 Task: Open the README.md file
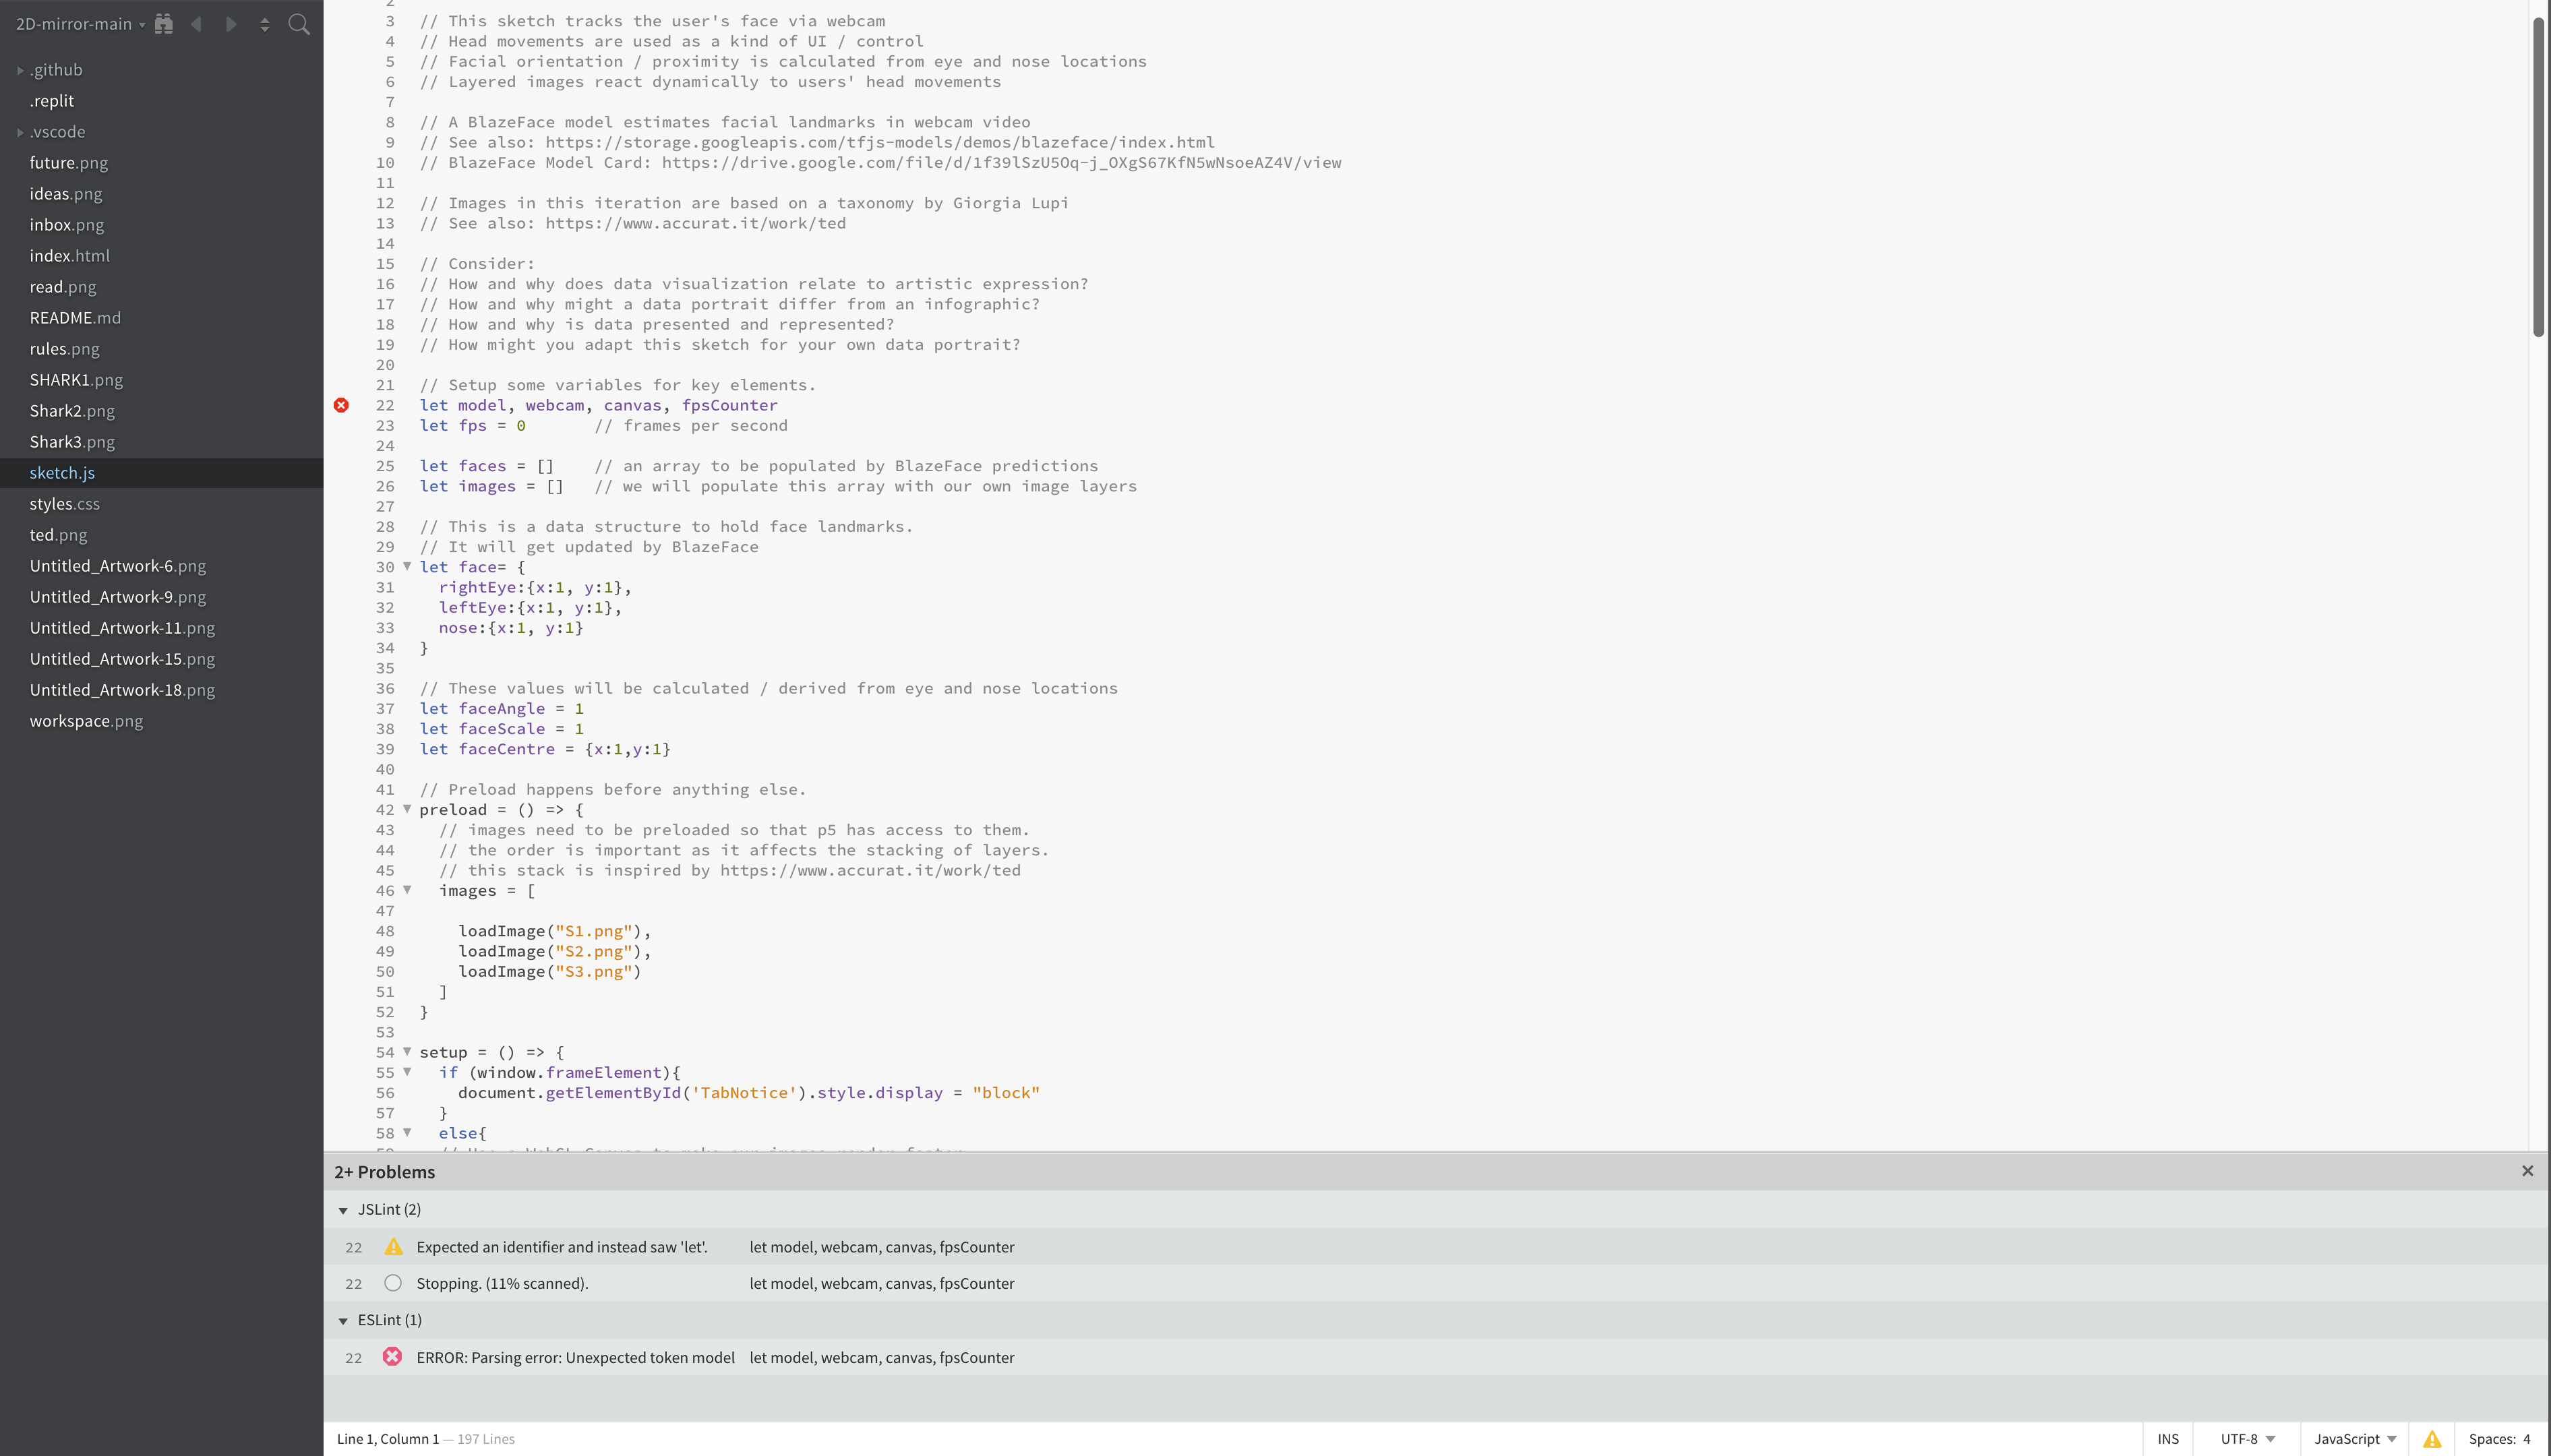pyautogui.click(x=75, y=317)
